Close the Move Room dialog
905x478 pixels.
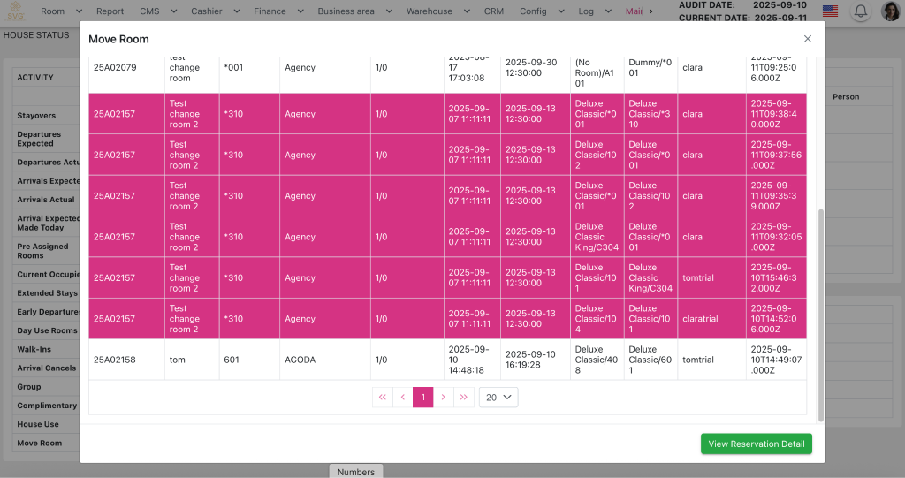click(807, 39)
